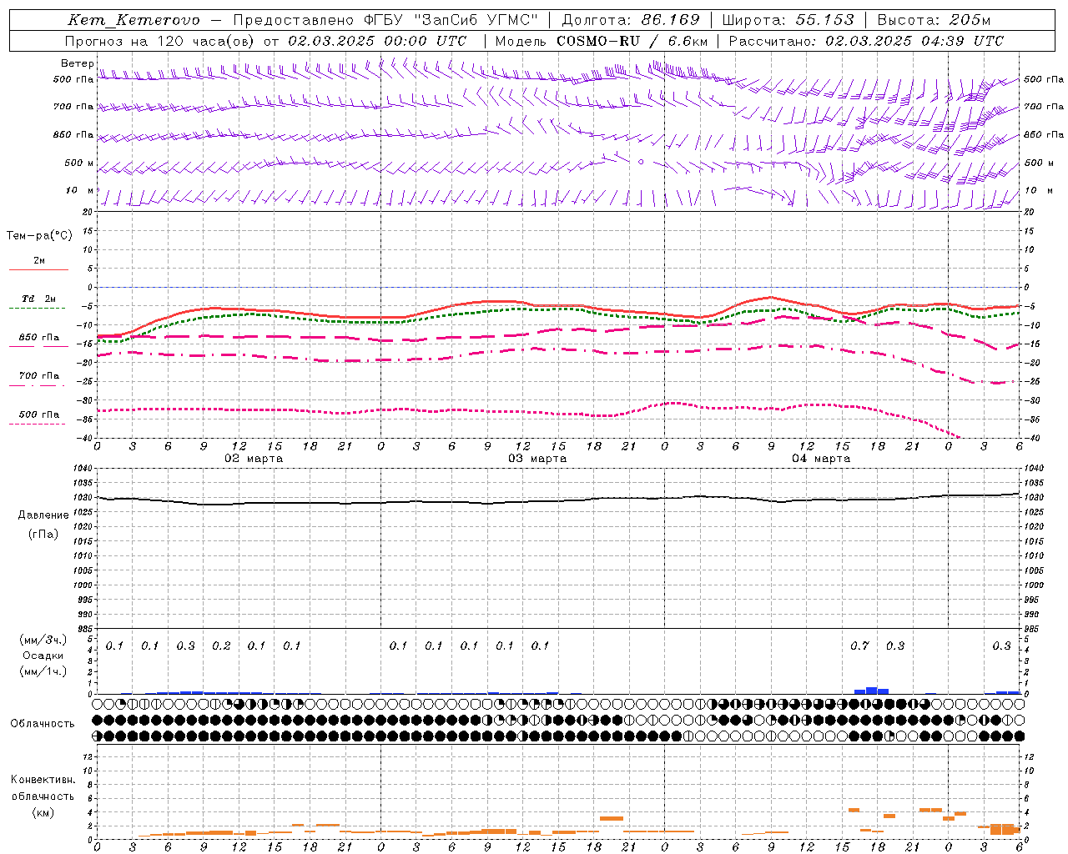This screenshot has height=854, width=1068.
Task: Click the "Kem_Kemerovo" station title
Action: [133, 20]
